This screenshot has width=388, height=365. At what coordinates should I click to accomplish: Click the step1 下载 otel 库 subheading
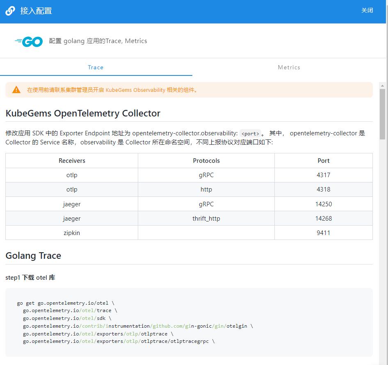30,278
